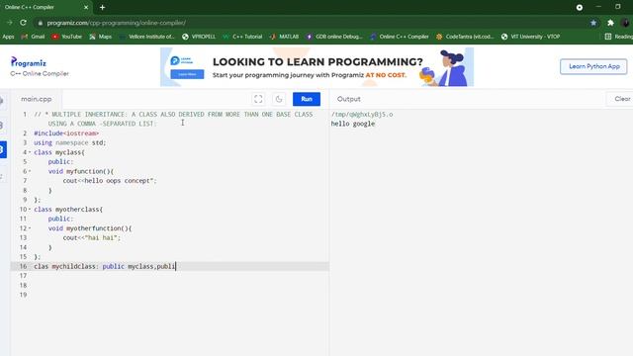This screenshot has height=356, width=633.
Task: Open the Maps bookmark
Action: pyautogui.click(x=101, y=37)
